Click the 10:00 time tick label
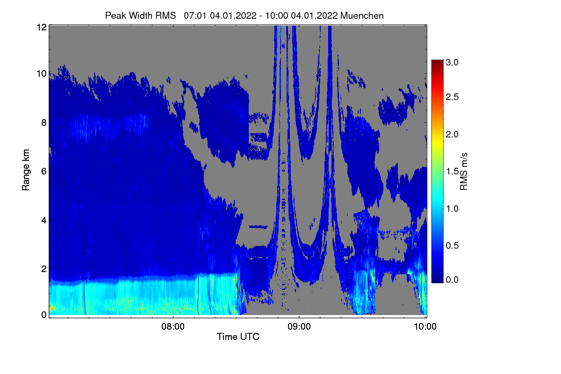 click(425, 327)
